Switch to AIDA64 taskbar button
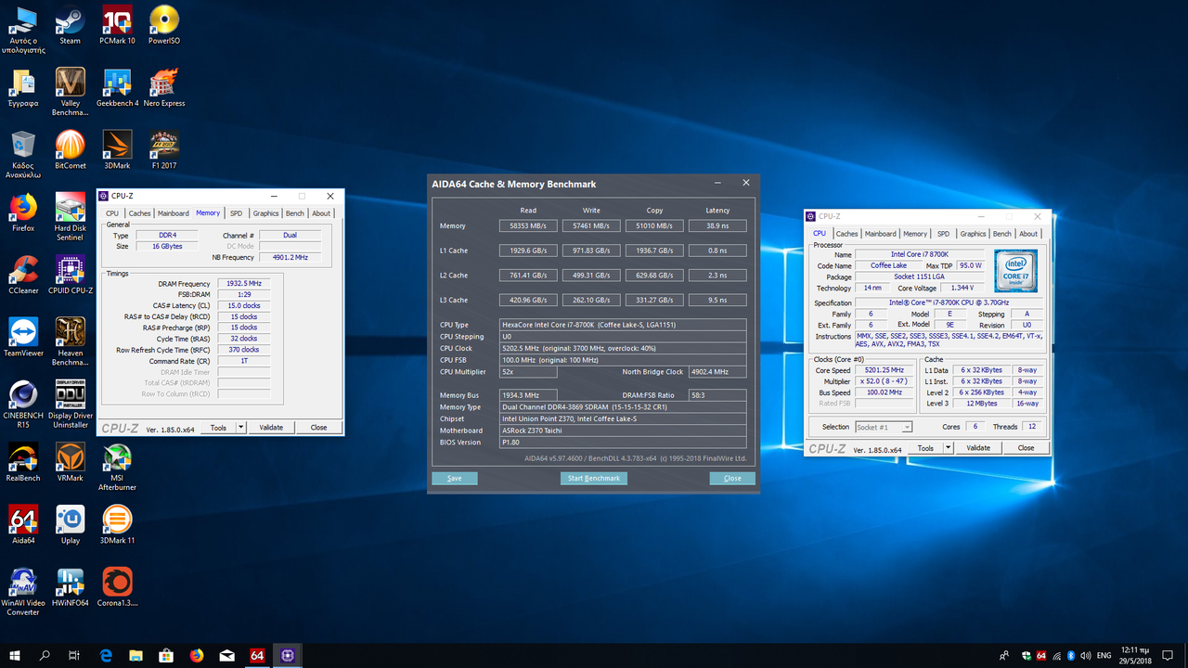Image resolution: width=1188 pixels, height=668 pixels. pos(257,655)
